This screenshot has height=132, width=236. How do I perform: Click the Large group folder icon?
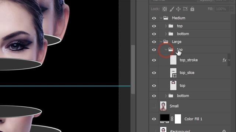point(166,41)
